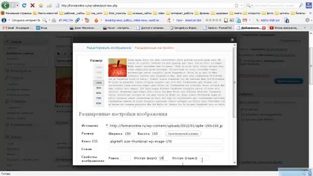The width and height of the screenshot is (313, 176).
Task: Click the Facebook share page icon
Action: [x=287, y=20]
